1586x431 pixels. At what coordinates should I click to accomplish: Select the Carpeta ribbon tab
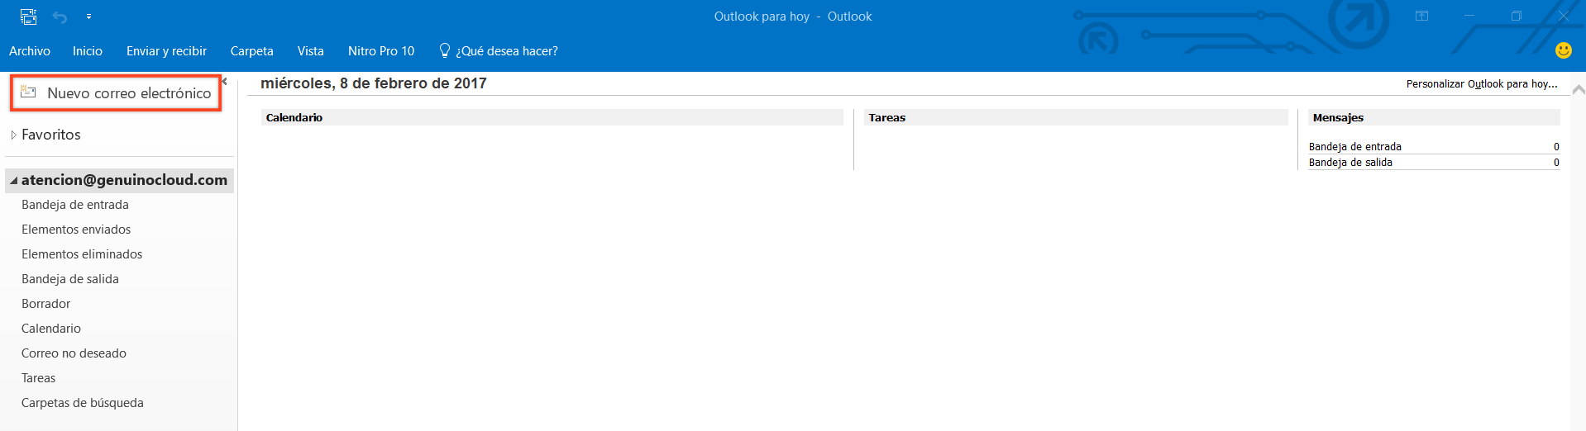(x=251, y=51)
